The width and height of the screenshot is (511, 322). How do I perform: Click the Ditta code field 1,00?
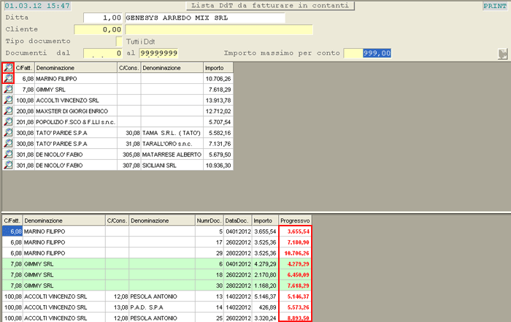pyautogui.click(x=103, y=18)
